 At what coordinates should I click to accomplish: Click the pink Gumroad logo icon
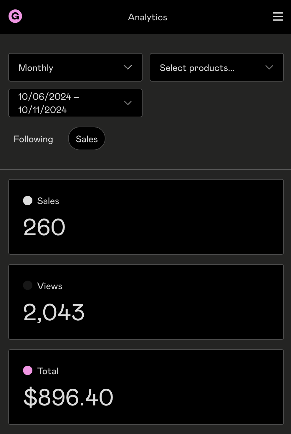coord(15,16)
